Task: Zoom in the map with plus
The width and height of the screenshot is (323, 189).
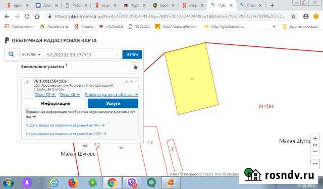Action: click(315, 139)
